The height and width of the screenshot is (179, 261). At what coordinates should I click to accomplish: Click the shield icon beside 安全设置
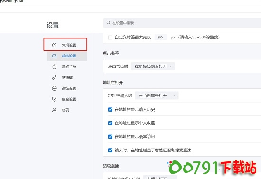[x=54, y=99]
